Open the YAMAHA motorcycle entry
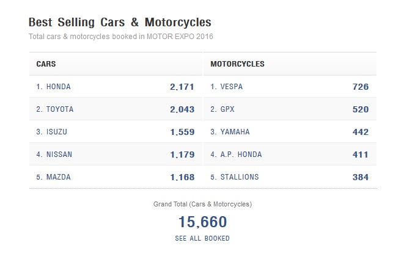Image resolution: width=393 pixels, height=262 pixels. (x=235, y=132)
